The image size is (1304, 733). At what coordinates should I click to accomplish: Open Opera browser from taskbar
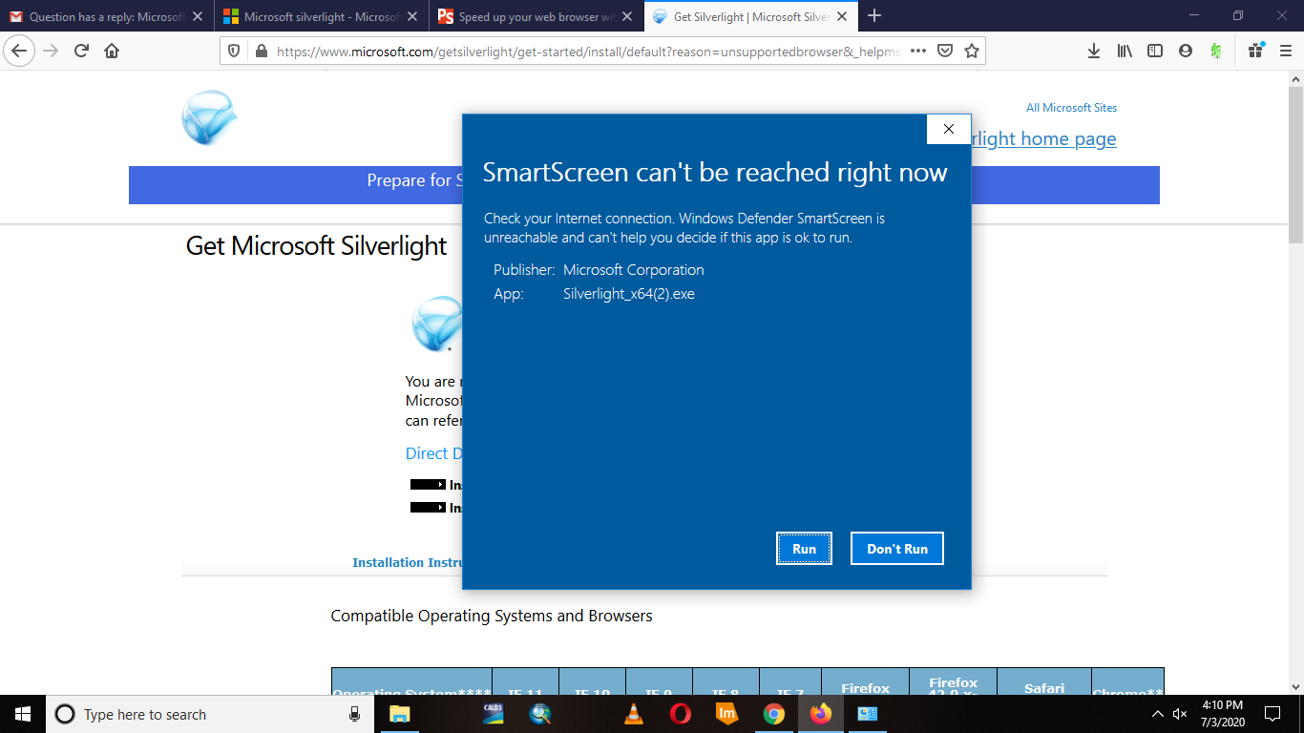tap(681, 714)
